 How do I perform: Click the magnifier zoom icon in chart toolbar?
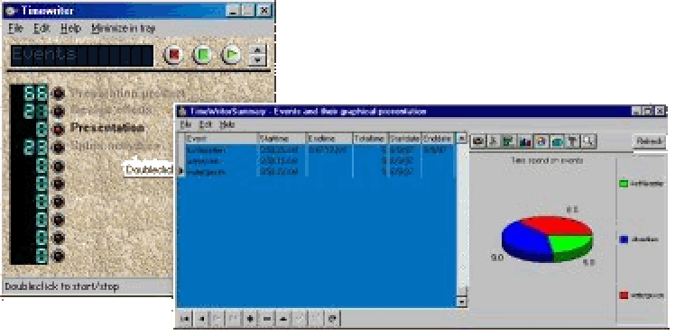click(589, 141)
